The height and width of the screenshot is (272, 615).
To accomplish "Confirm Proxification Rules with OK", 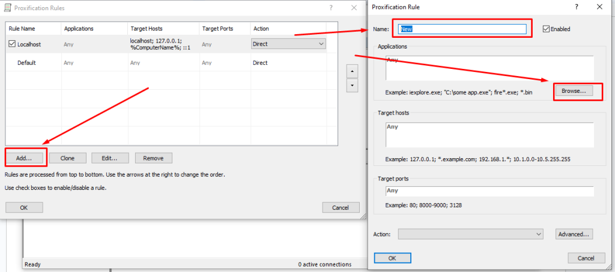I will pos(24,207).
